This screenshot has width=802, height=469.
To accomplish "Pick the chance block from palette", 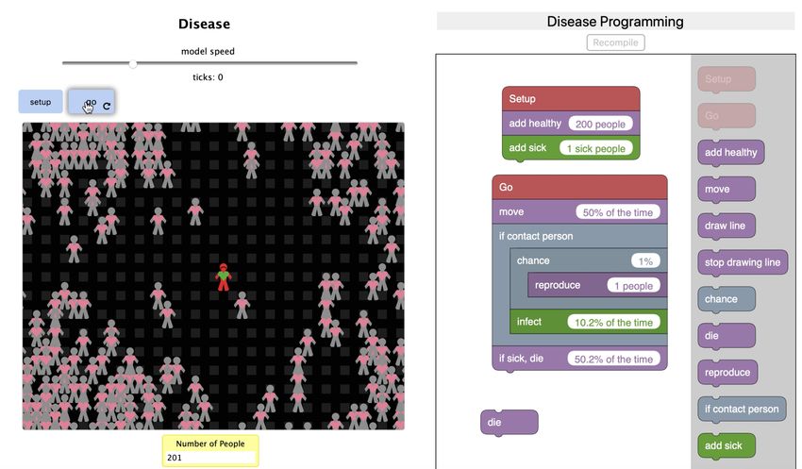I will [x=727, y=299].
